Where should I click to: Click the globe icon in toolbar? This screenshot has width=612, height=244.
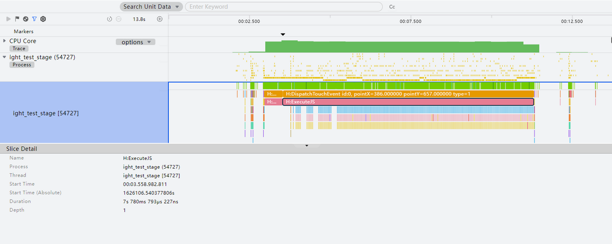coord(25,19)
